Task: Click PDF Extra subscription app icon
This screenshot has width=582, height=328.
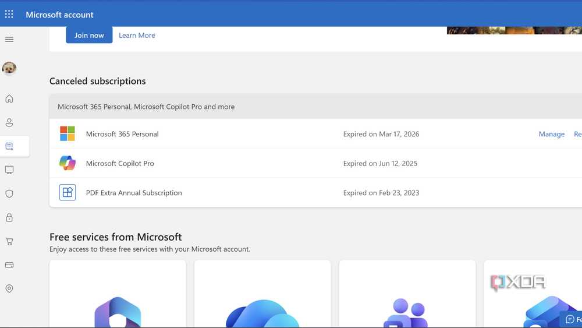Action: 67,192
